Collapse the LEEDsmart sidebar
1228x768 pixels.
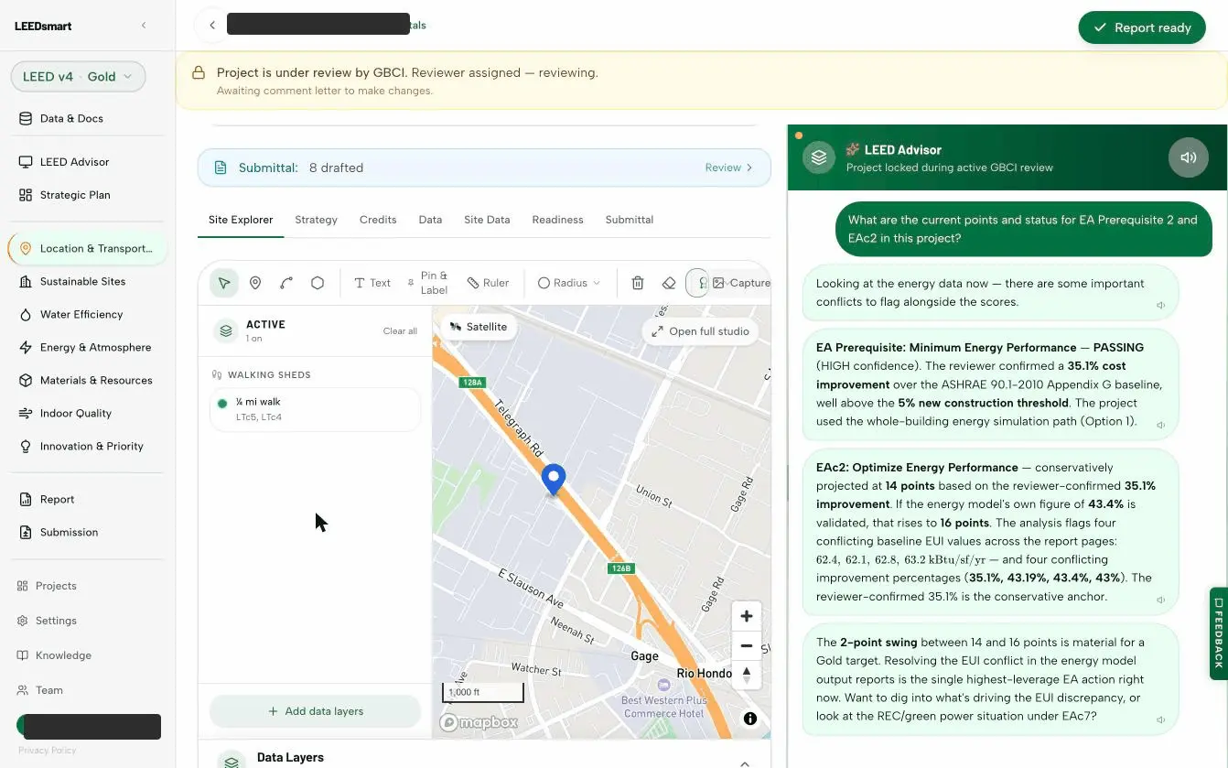click(x=144, y=26)
